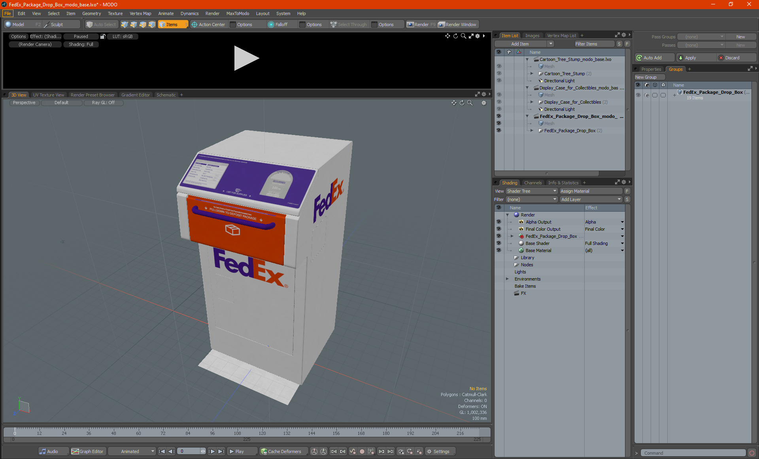The width and height of the screenshot is (759, 459).
Task: Click the Discard button
Action: pyautogui.click(x=736, y=58)
